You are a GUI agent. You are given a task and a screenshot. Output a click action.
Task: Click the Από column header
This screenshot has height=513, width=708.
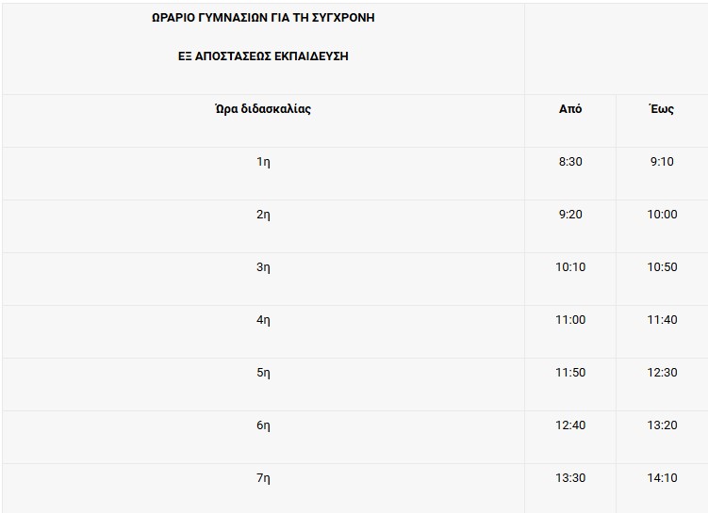(570, 109)
